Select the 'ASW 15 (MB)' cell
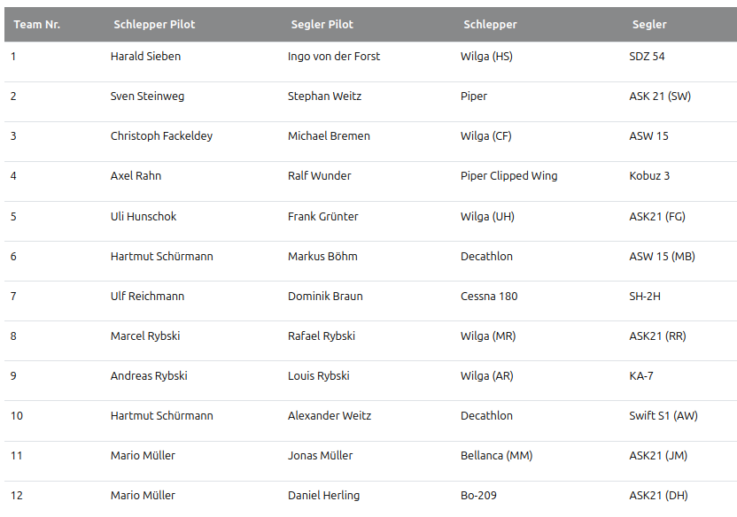This screenshot has height=517, width=737. coord(662,257)
